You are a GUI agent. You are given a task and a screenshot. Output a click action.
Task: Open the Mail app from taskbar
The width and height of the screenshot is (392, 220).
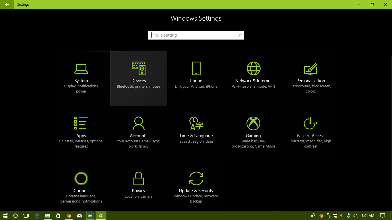click(79, 216)
